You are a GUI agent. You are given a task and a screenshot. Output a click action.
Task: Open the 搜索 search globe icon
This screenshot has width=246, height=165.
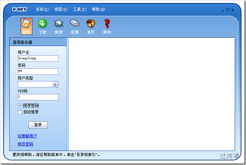tap(59, 27)
